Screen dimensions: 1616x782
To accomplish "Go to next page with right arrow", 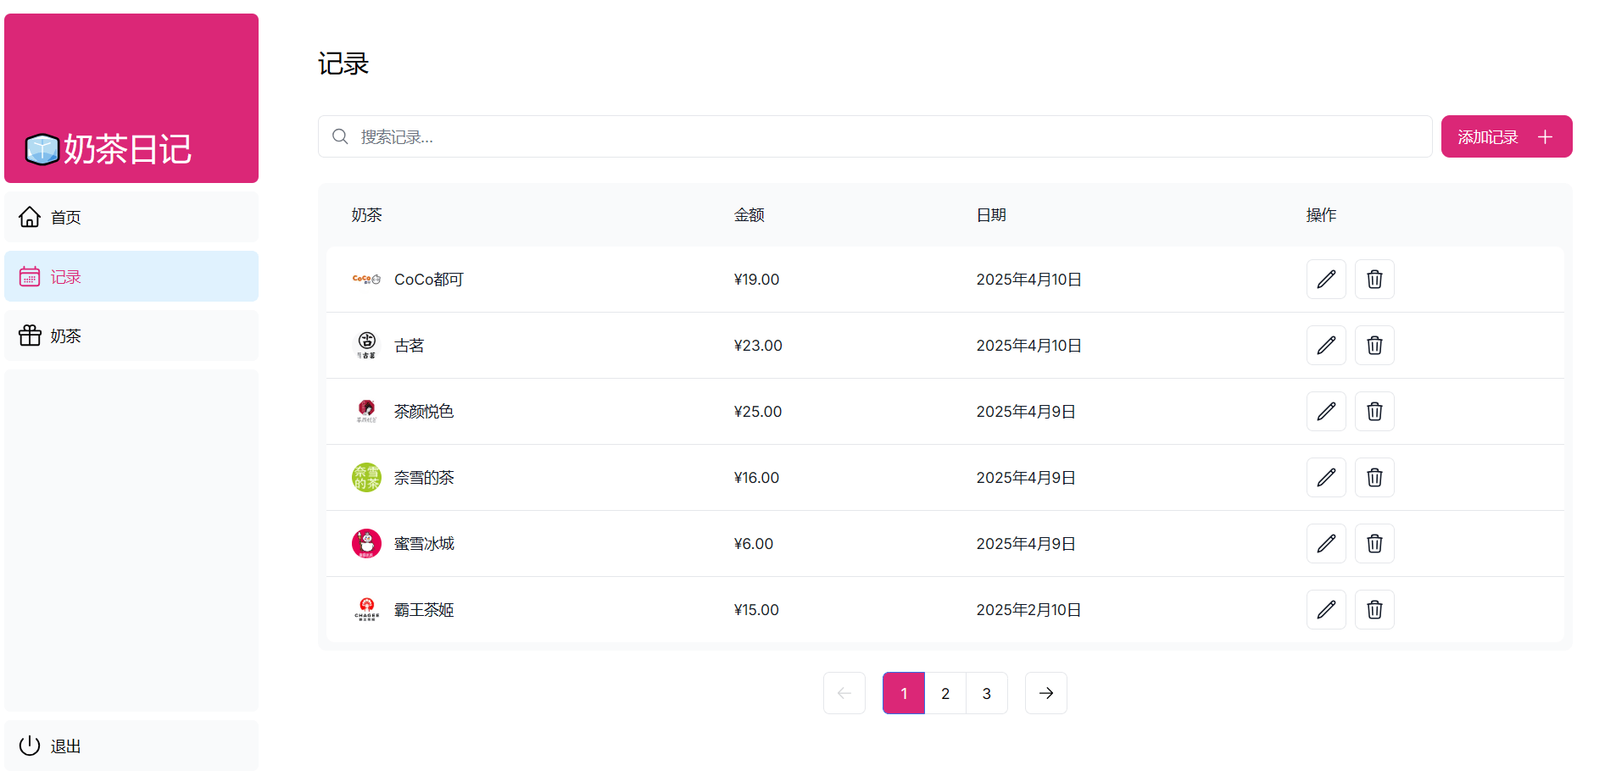I will 1045,693.
